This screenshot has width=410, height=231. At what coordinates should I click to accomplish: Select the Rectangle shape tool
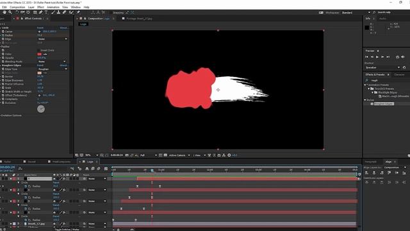click(x=35, y=12)
